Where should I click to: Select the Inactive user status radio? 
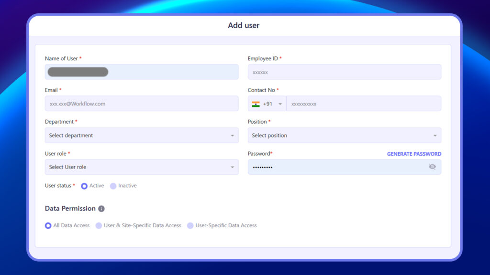pos(113,186)
